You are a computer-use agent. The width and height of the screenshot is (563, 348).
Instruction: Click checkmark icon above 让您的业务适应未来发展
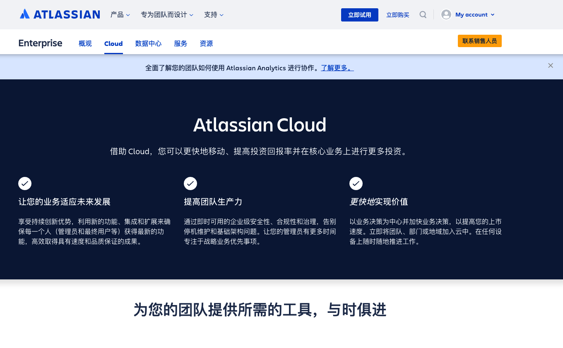point(25,184)
